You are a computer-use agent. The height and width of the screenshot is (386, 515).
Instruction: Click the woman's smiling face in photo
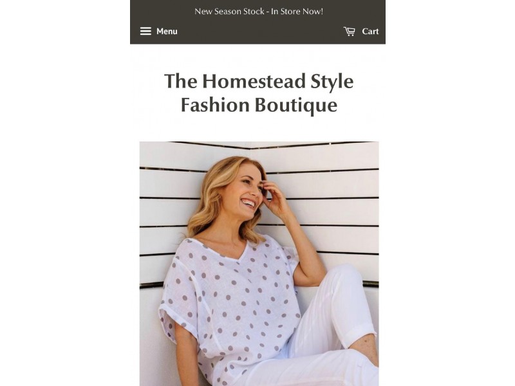click(247, 194)
